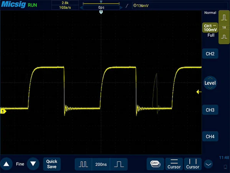Tap the up triangle fine adjust button
The height and width of the screenshot is (173, 230).
pyautogui.click(x=6, y=164)
